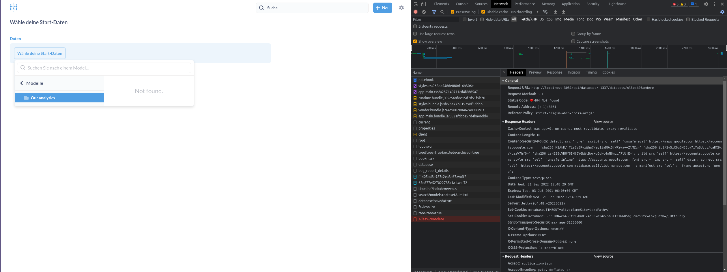Open network search with the magnifier icon
The height and width of the screenshot is (272, 727).
click(442, 12)
